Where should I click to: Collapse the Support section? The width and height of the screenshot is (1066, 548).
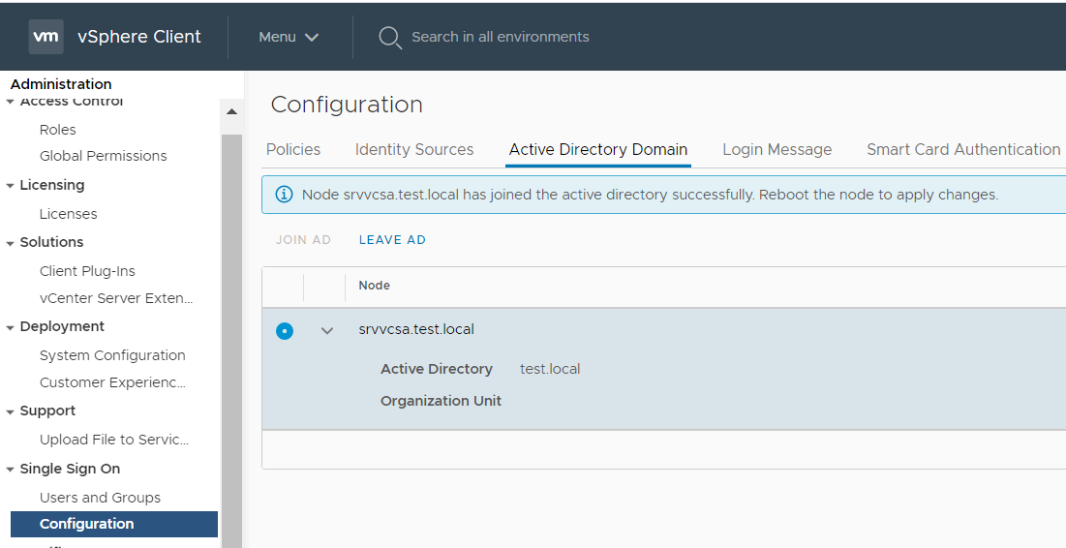pyautogui.click(x=11, y=412)
